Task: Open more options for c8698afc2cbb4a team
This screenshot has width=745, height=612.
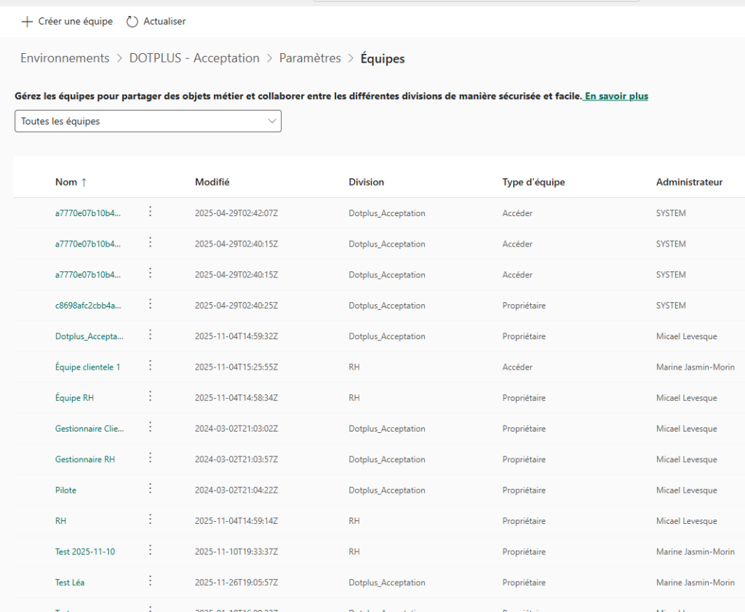Action: [x=151, y=304]
